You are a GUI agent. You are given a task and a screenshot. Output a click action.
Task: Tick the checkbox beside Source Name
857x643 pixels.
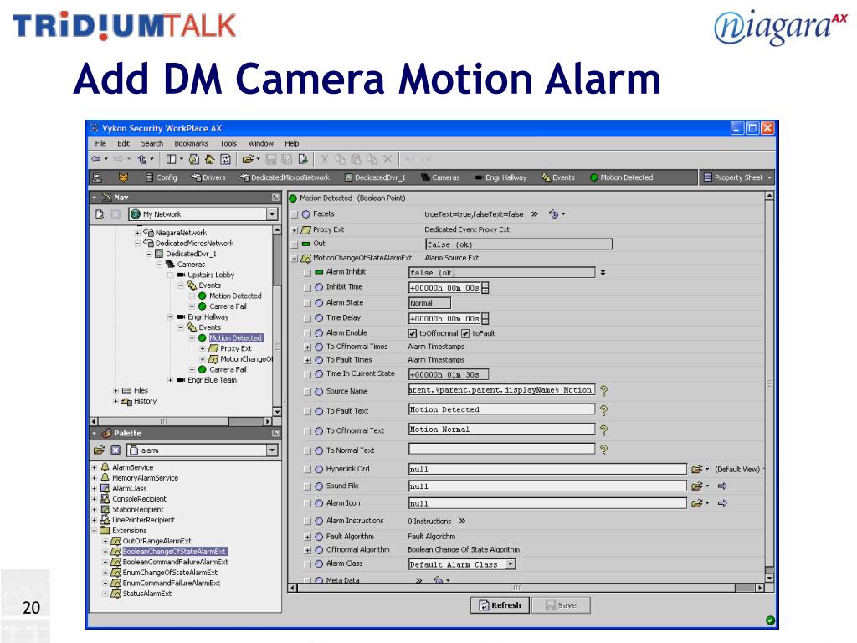click(307, 392)
